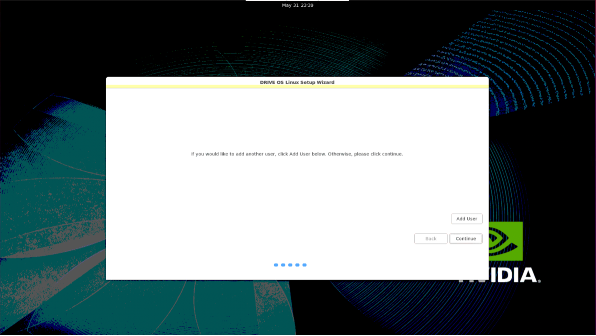Go back using the Back button
Viewport: 596px width, 336px height.
point(431,239)
